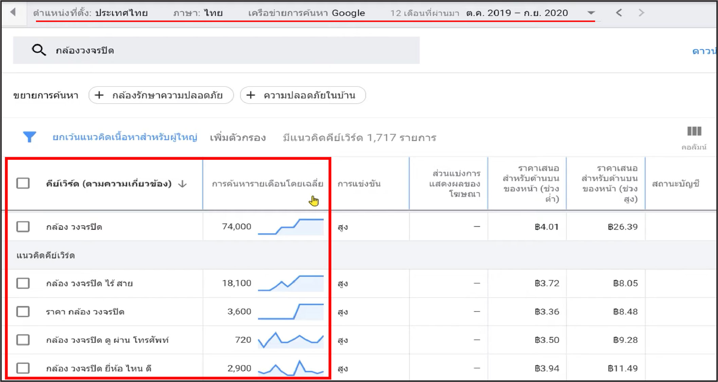Toggle the select-all keywords checkbox in header
This screenshot has width=718, height=382.
[23, 183]
